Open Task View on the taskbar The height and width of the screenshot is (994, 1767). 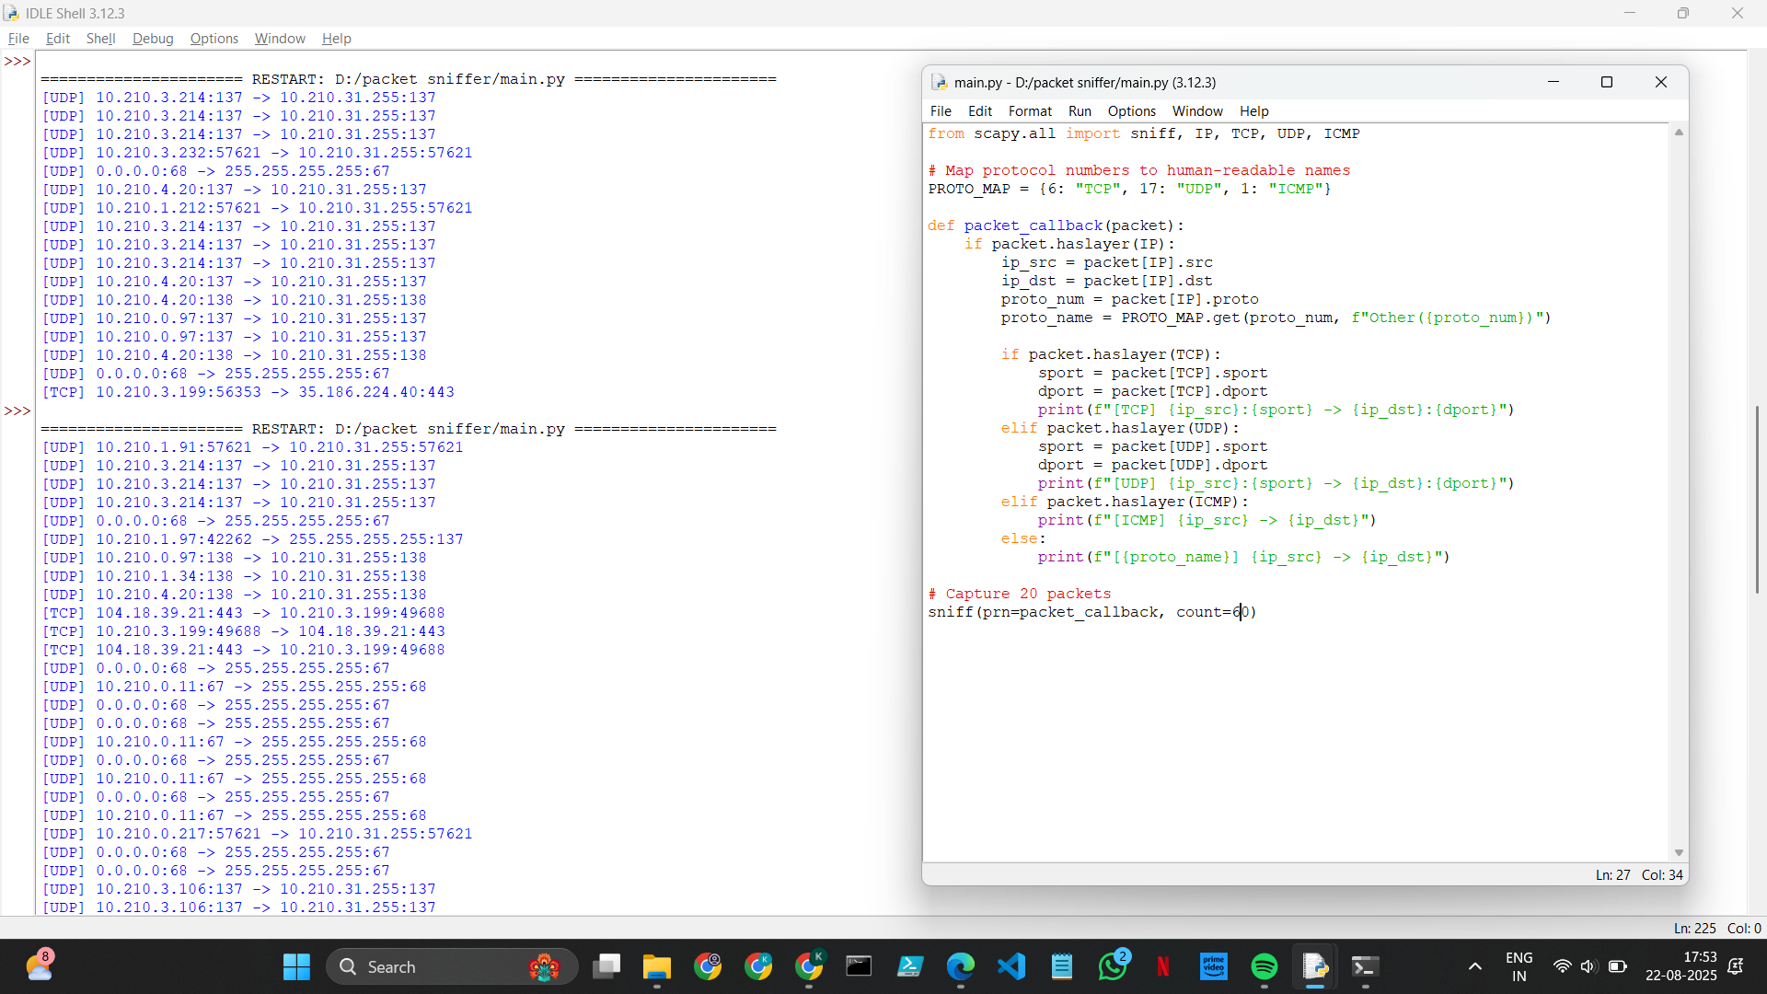coord(606,966)
